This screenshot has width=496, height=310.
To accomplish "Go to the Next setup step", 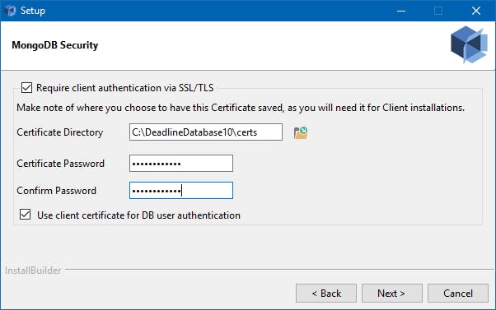I will tap(392, 294).
